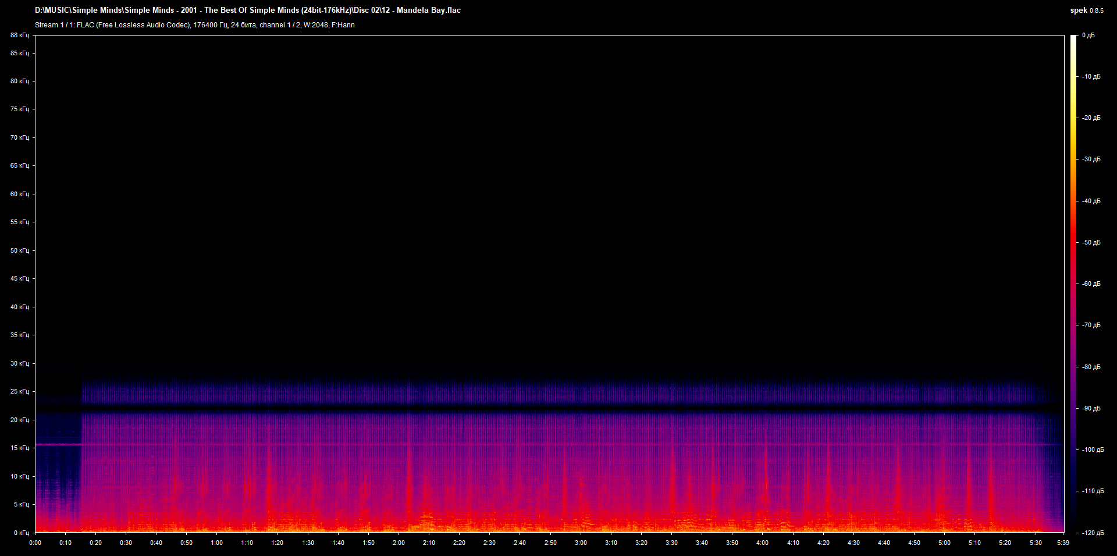The width and height of the screenshot is (1117, 556).
Task: Click the -100 дБ legend label
Action: [x=1093, y=449]
